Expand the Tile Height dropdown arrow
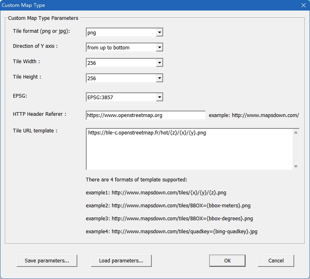 (x=159, y=78)
